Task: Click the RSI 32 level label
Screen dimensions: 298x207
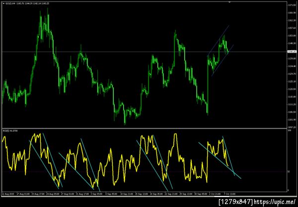Action: 289,171
